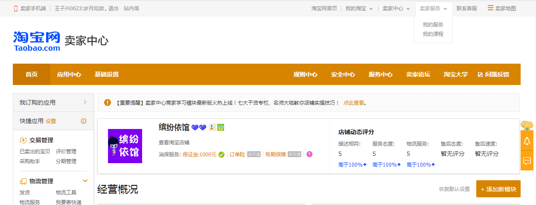Expand the 卖家中心 top dropdown
The image size is (536, 205).
pos(396,8)
